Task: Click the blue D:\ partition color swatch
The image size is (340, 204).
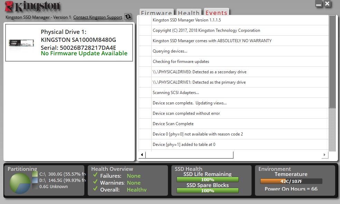Action: [x=35, y=180]
